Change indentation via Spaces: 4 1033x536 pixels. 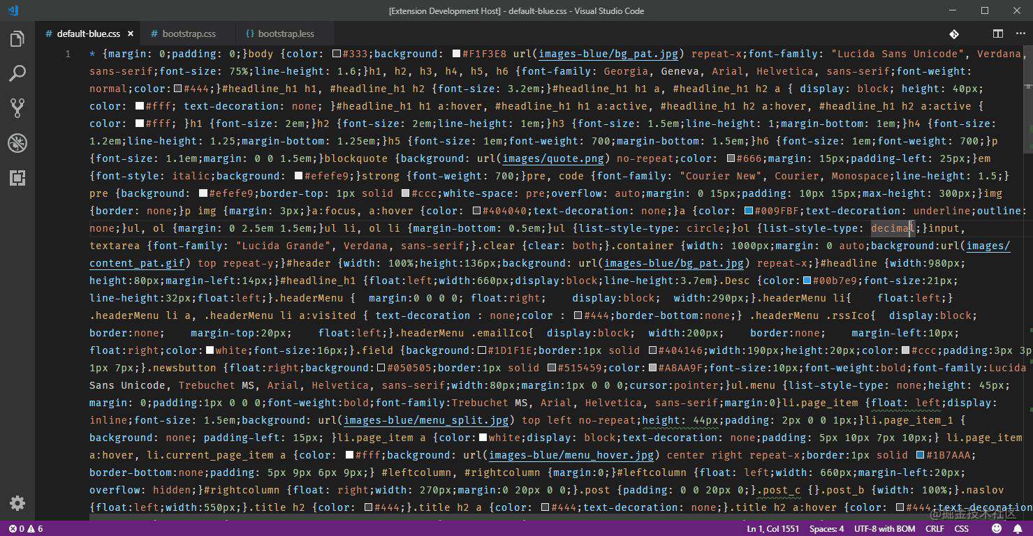[x=827, y=528]
